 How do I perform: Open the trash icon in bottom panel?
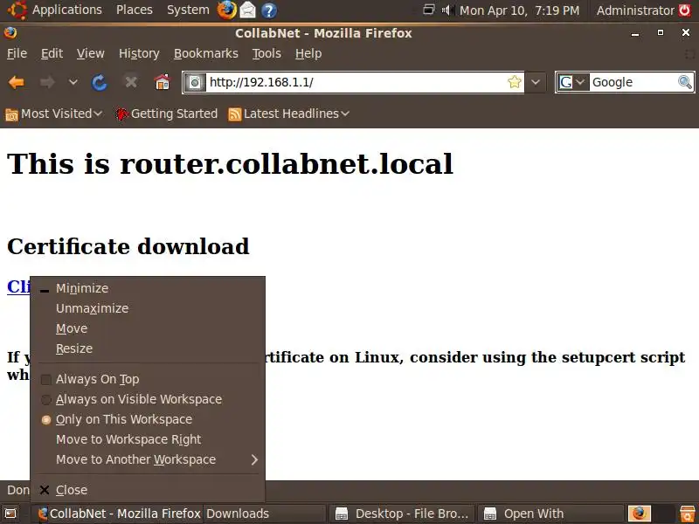coord(688,514)
